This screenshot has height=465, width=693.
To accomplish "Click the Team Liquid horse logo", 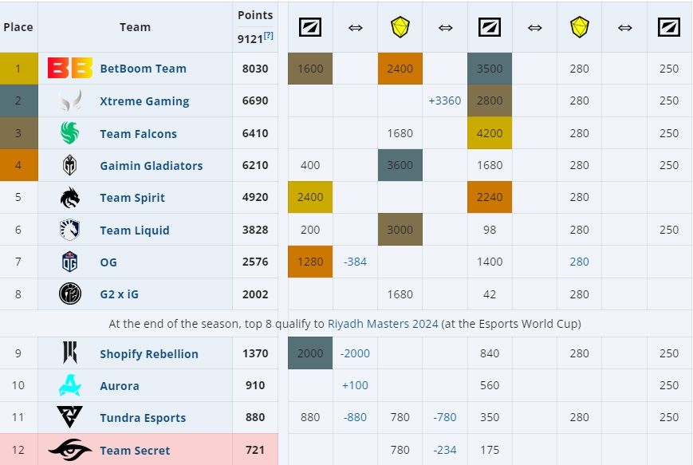I will click(x=70, y=231).
